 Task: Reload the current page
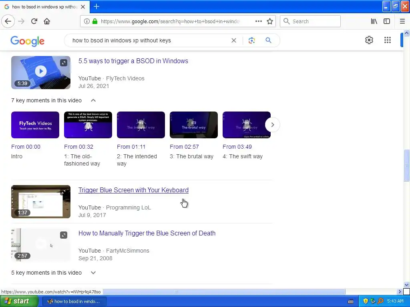[34, 21]
